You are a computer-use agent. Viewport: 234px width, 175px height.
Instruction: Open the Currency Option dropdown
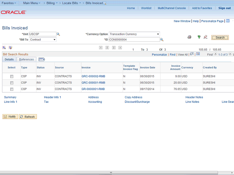pos(134,34)
